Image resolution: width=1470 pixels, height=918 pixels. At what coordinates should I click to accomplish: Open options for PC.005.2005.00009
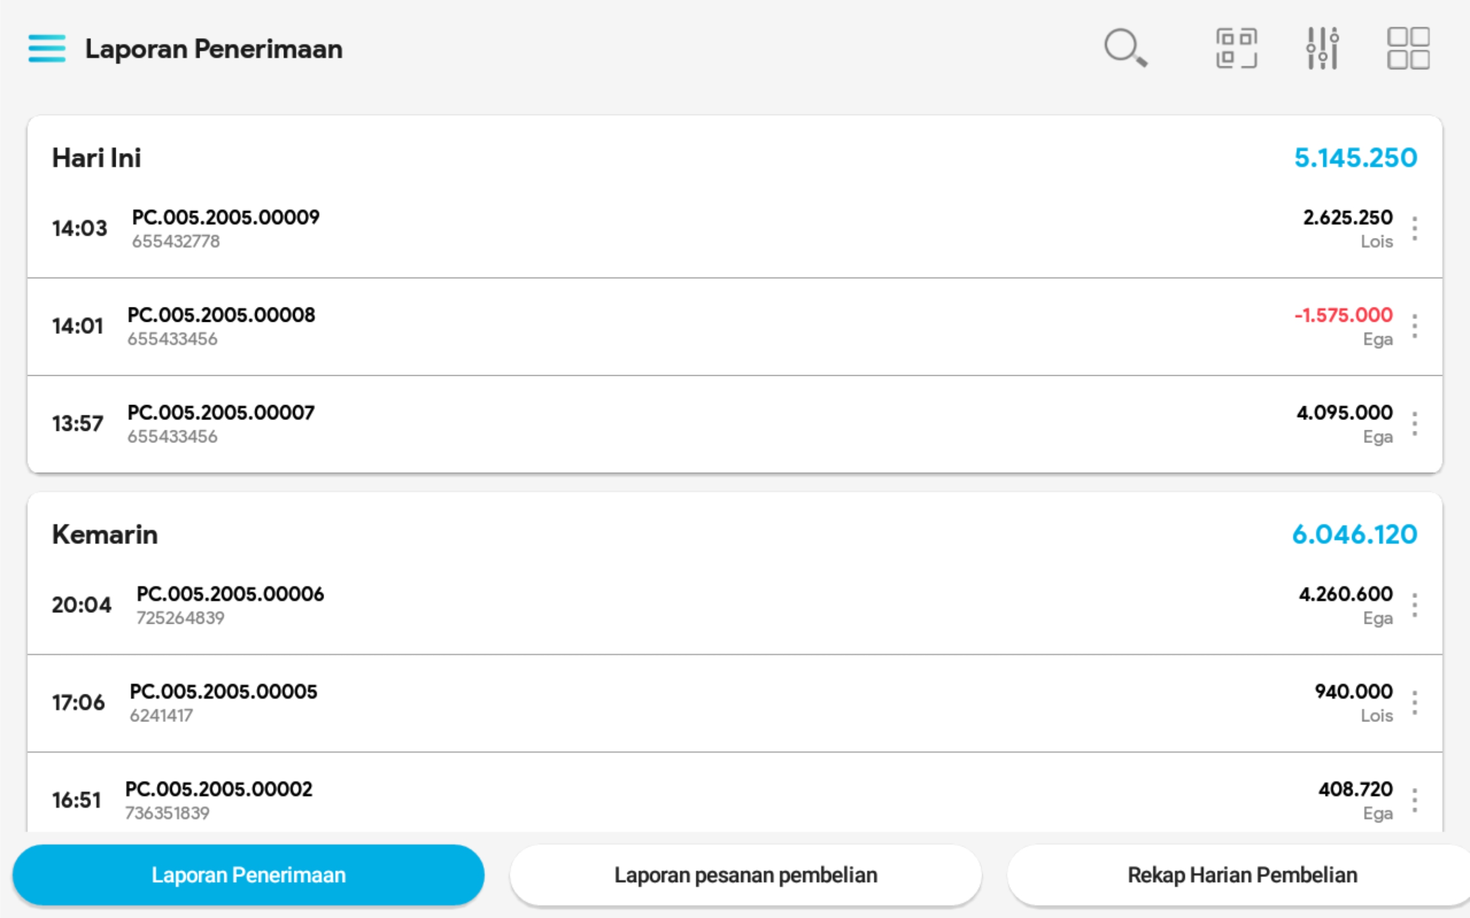click(1415, 229)
